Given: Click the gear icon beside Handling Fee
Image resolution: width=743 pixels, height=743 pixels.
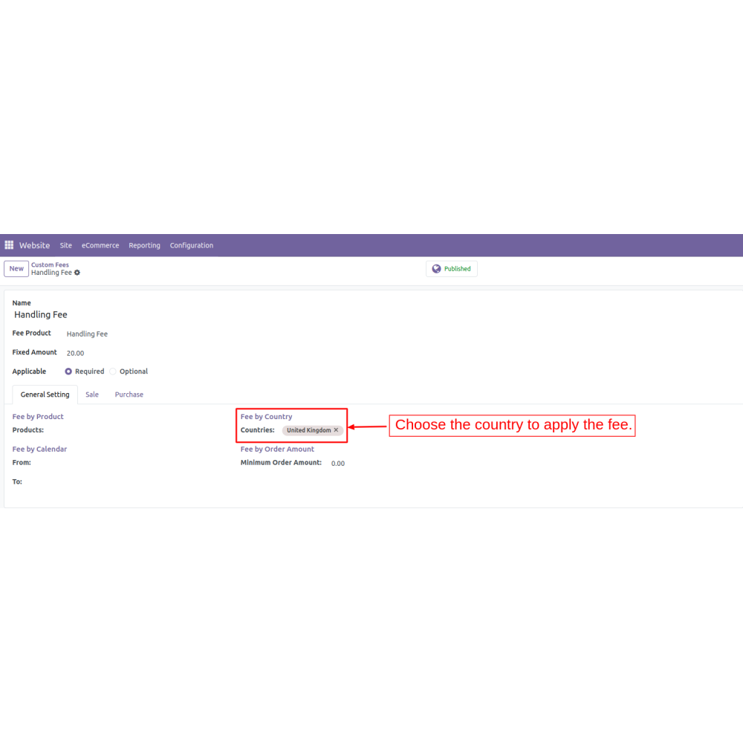Looking at the screenshot, I should 77,273.
